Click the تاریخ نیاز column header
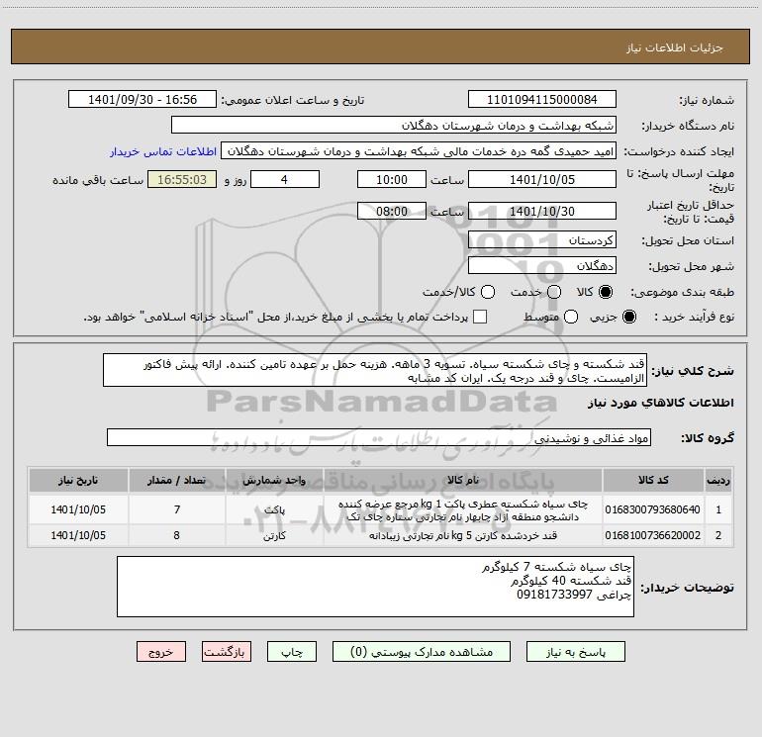 click(78, 480)
